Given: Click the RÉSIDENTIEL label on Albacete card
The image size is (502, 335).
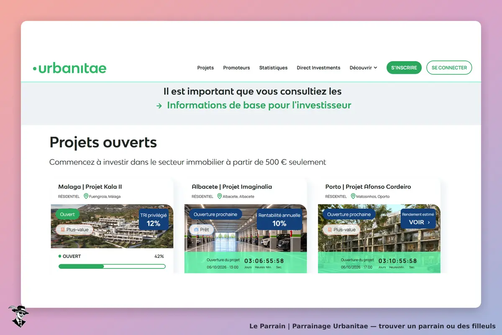Looking at the screenshot, I should [202, 196].
